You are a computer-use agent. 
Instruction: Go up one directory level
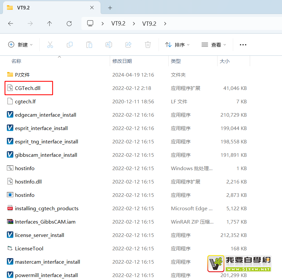49,23
